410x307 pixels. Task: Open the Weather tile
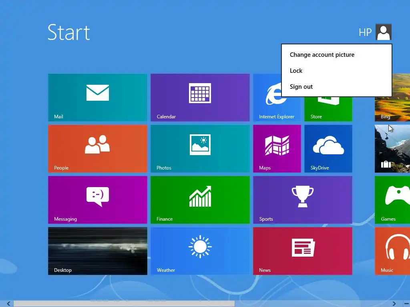pyautogui.click(x=200, y=251)
